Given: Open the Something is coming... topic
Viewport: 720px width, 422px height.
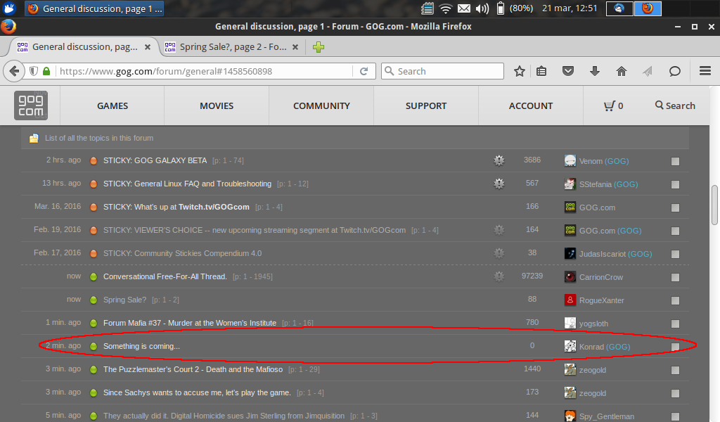Looking at the screenshot, I should (x=141, y=346).
